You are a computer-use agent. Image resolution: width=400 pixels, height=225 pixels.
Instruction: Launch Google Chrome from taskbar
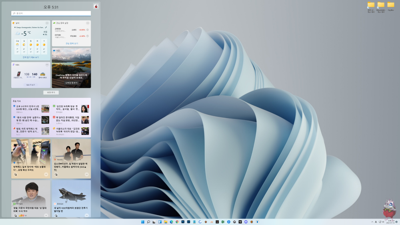pos(177,222)
